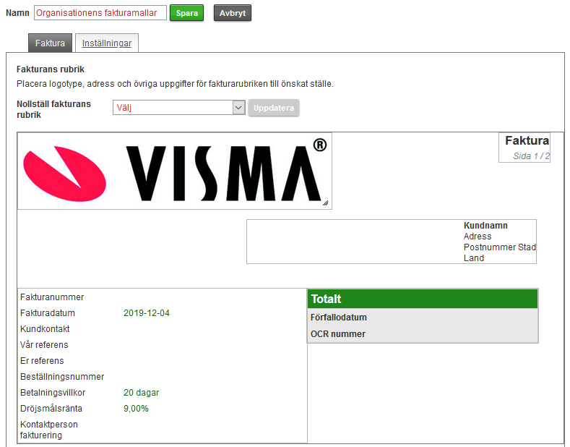Click the Namn input field
The width and height of the screenshot is (570, 447).
tap(100, 13)
